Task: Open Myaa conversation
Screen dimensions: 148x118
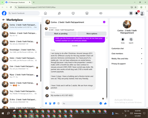Action: pos(20,76)
